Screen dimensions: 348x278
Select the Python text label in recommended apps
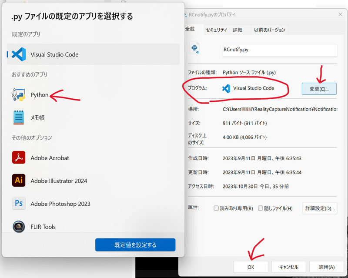(40, 95)
